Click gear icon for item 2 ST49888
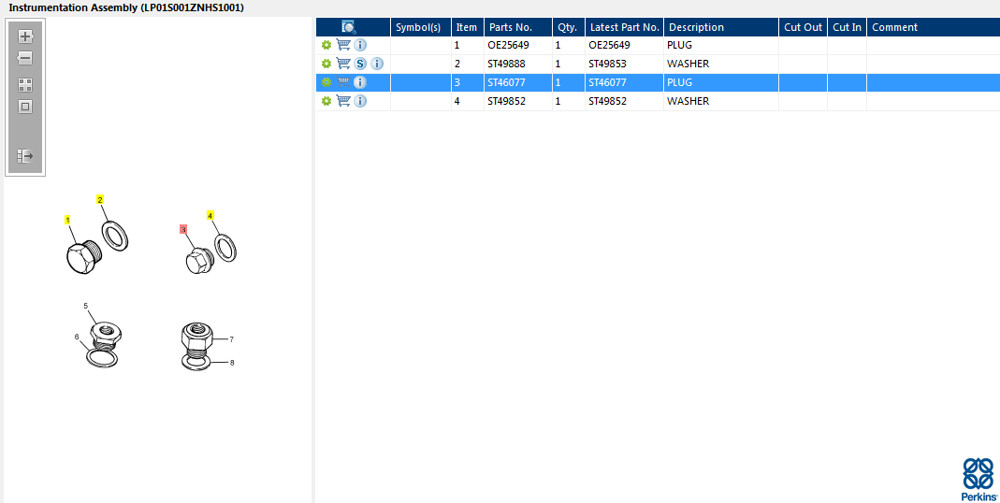This screenshot has width=1000, height=503. (326, 64)
